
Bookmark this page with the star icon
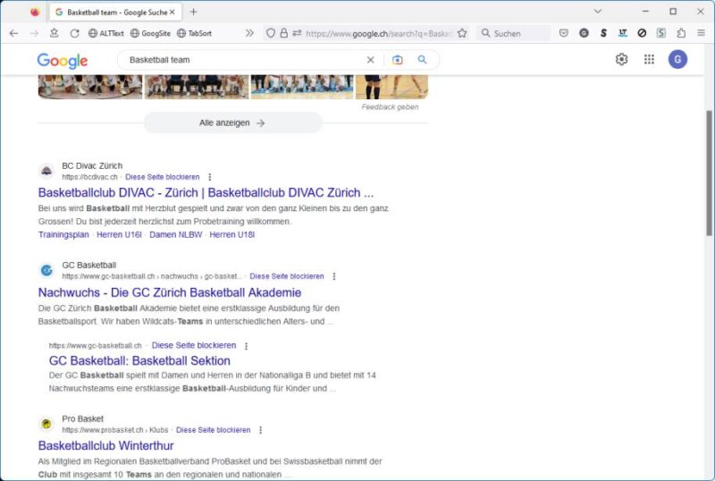(462, 33)
